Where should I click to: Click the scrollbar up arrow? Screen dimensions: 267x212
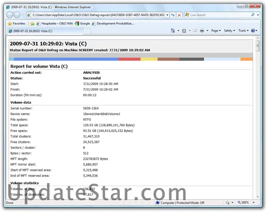257,38
